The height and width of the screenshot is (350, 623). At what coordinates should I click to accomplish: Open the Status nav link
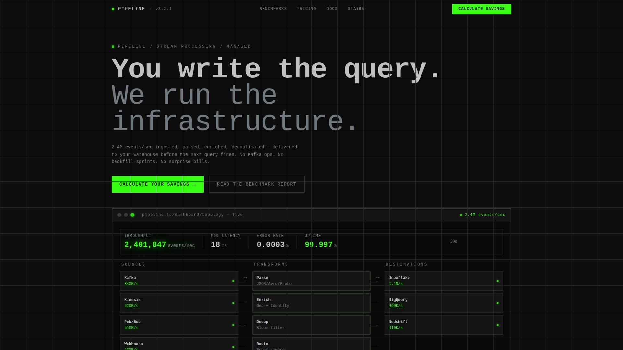356,9
